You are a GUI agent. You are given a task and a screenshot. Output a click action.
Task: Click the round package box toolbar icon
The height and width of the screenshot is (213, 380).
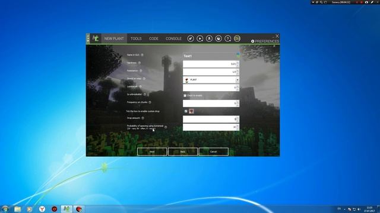point(218,38)
